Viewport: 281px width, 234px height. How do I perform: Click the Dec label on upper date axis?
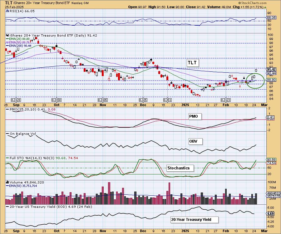click(x=143, y=105)
